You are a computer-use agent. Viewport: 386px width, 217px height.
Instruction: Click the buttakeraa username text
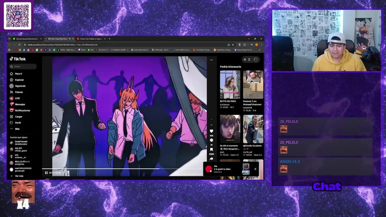point(225,105)
